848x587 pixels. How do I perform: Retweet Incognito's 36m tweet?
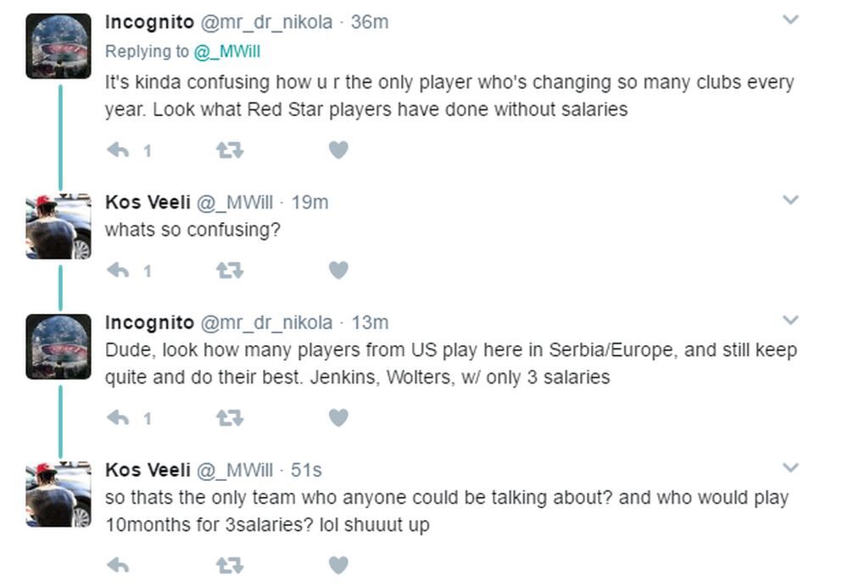click(229, 150)
